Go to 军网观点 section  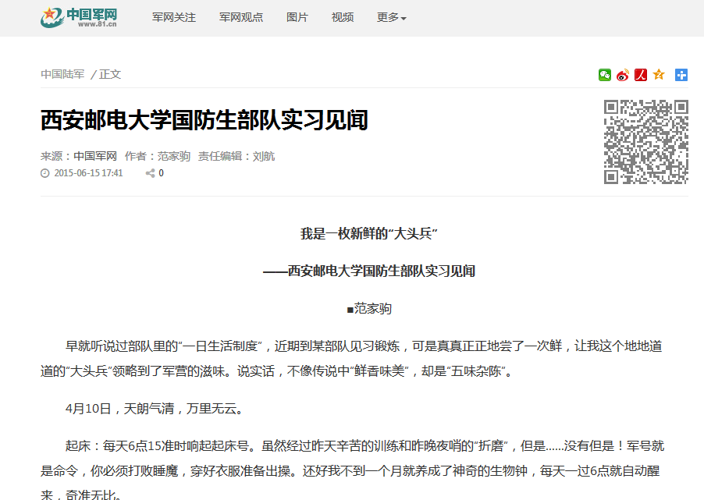(241, 17)
